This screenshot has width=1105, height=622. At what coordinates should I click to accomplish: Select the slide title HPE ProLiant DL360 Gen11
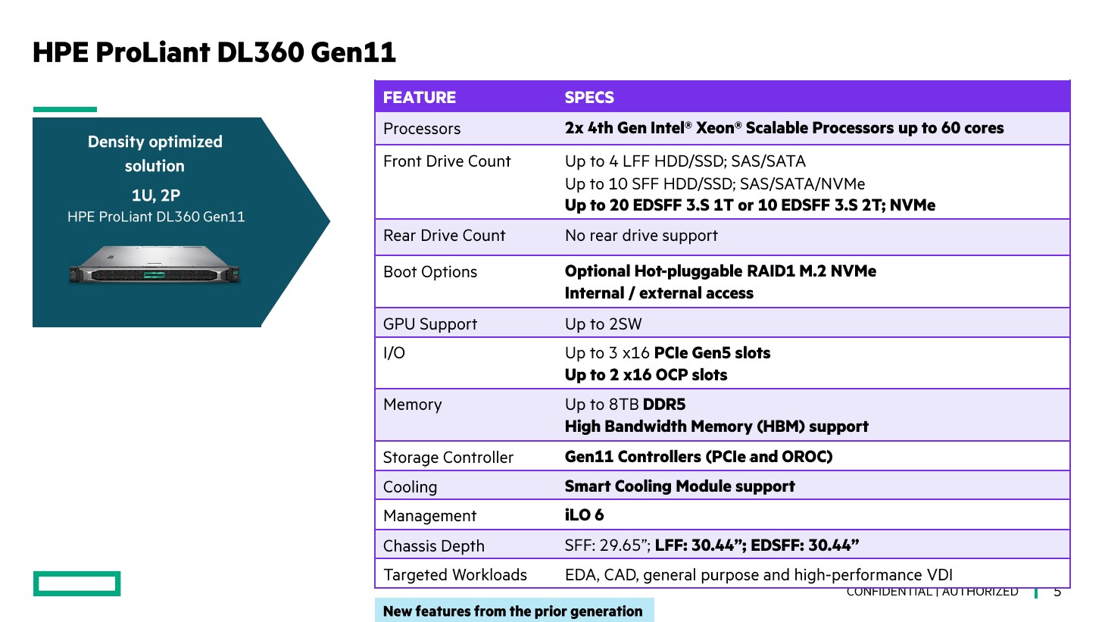point(214,52)
